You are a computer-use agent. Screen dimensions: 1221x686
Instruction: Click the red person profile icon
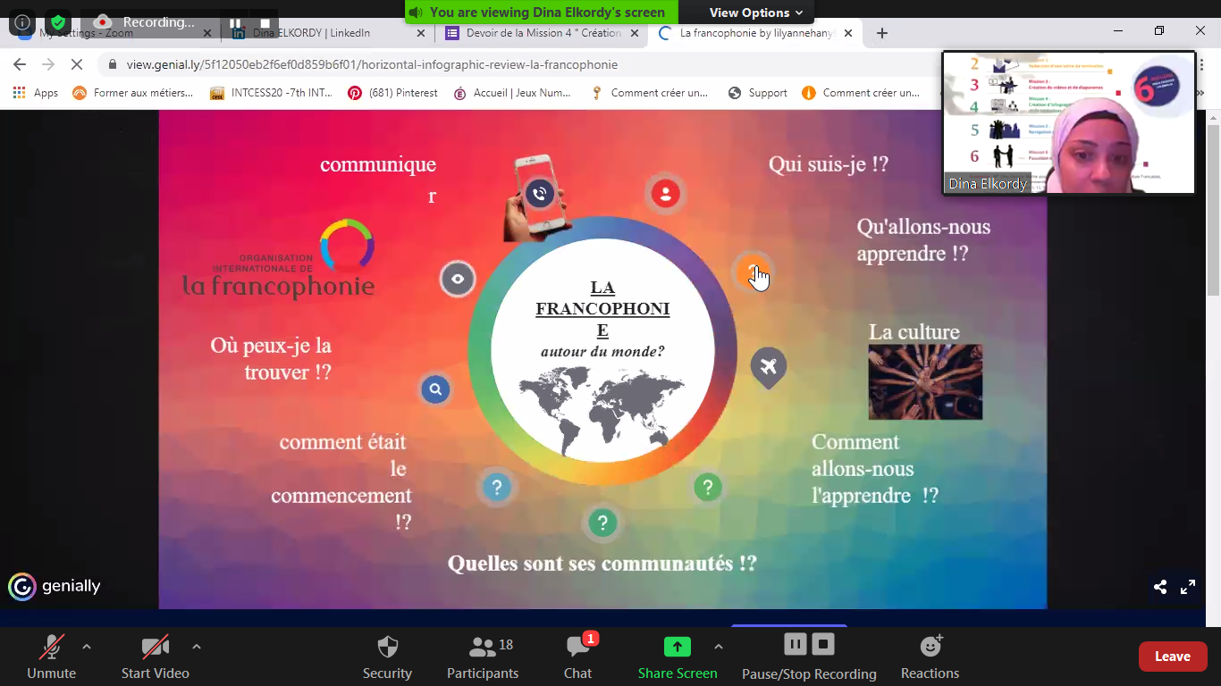click(x=665, y=194)
